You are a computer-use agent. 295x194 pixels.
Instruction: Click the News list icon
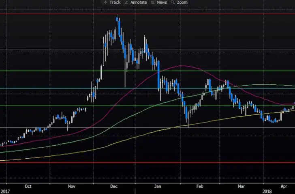153,2
